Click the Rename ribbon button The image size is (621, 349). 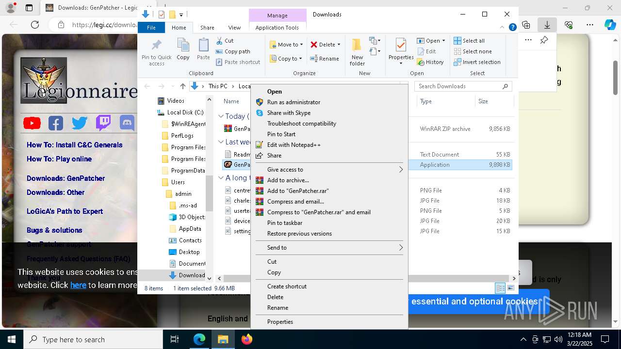(x=325, y=59)
